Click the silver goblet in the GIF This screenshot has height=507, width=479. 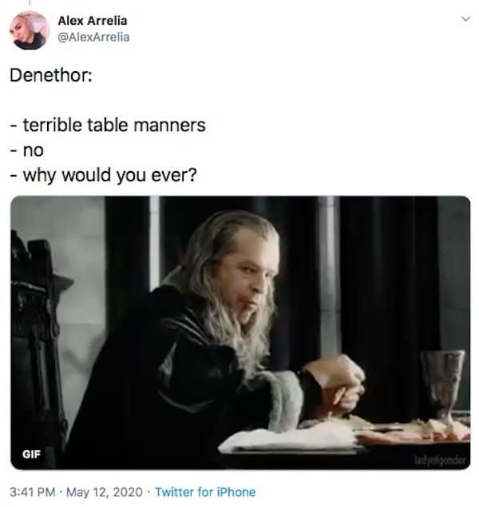point(441,386)
